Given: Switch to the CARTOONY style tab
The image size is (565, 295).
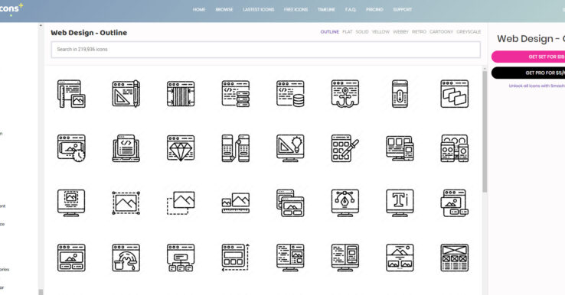Looking at the screenshot, I should 441,32.
